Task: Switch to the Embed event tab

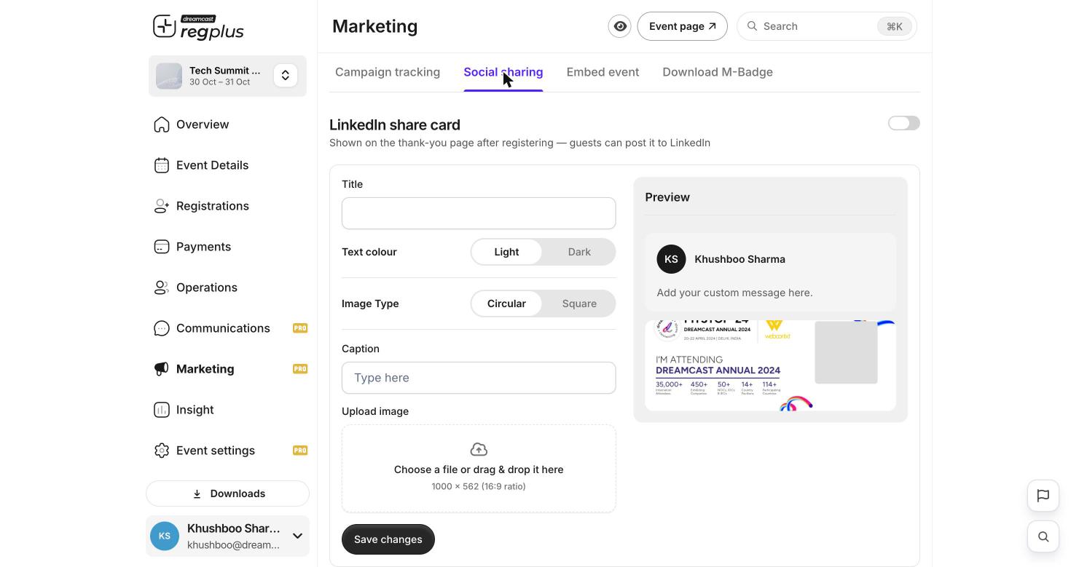Action: pos(603,72)
